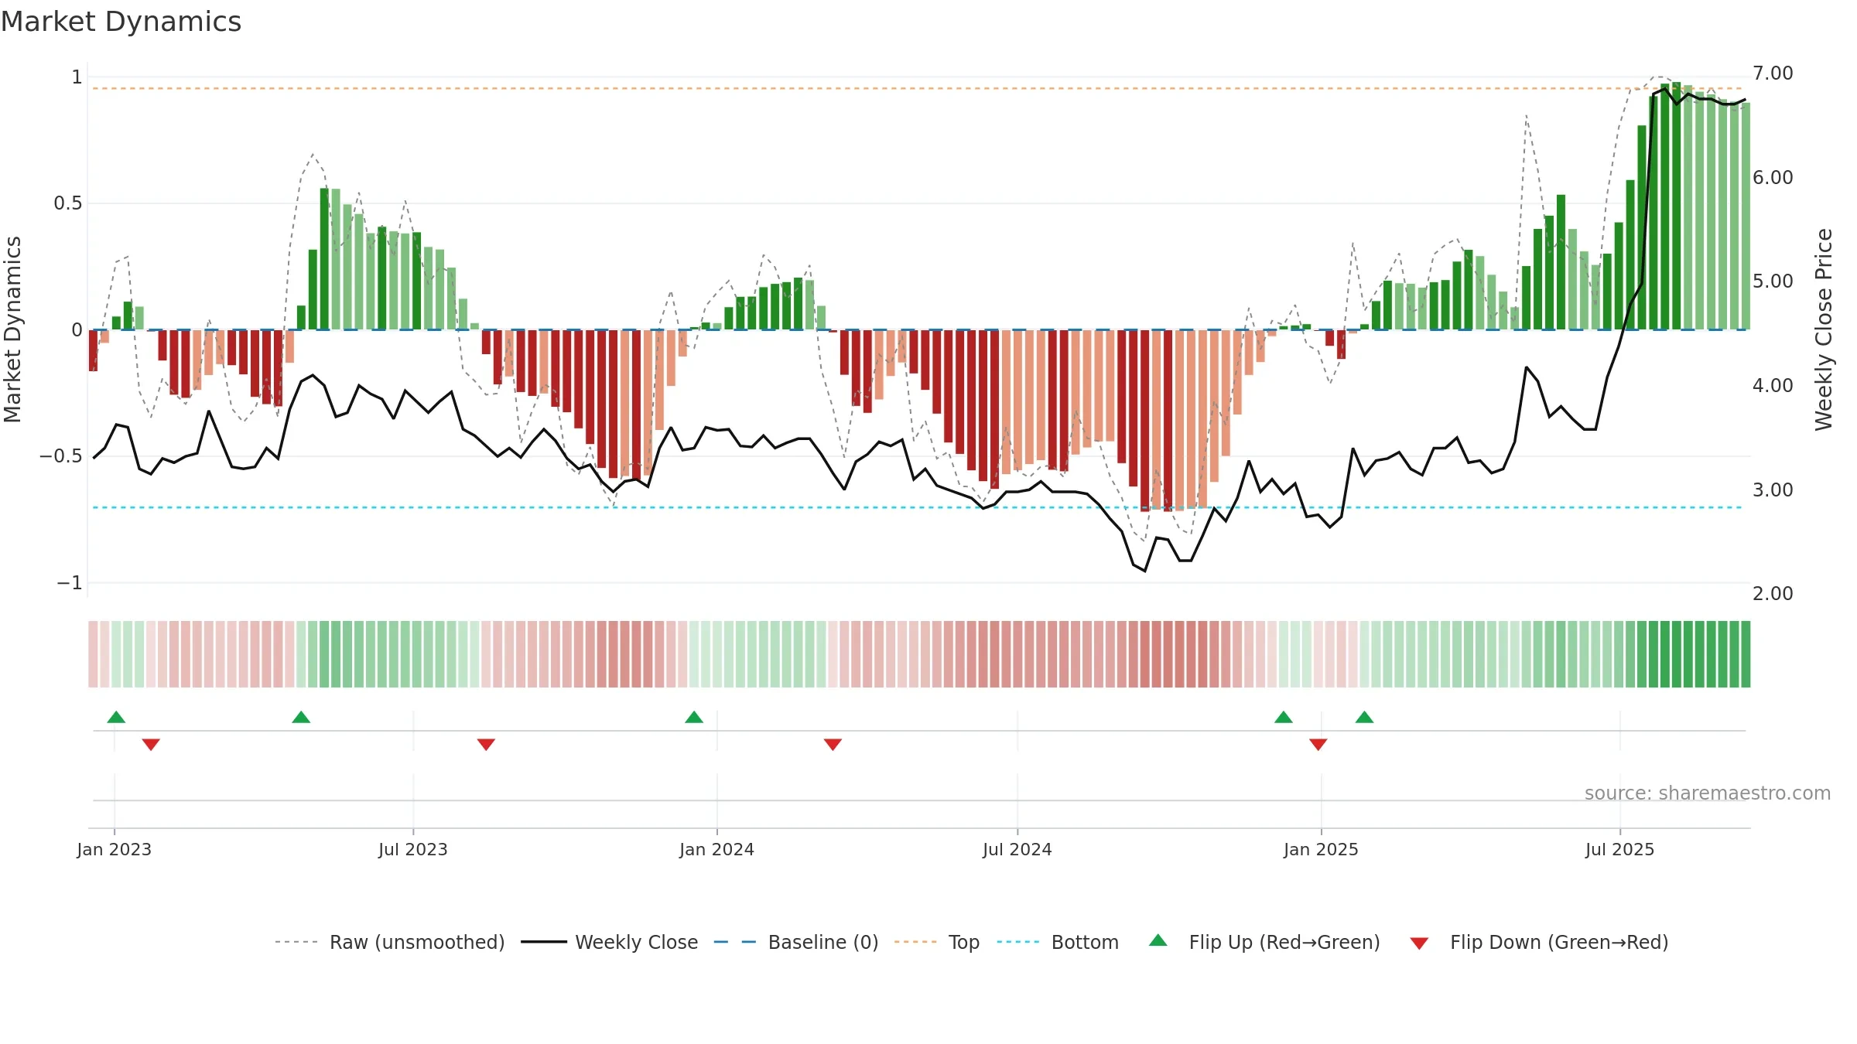This screenshot has width=1857, height=1044.
Task: Select the red flip-down triangle around August 2023
Action: pyautogui.click(x=486, y=745)
